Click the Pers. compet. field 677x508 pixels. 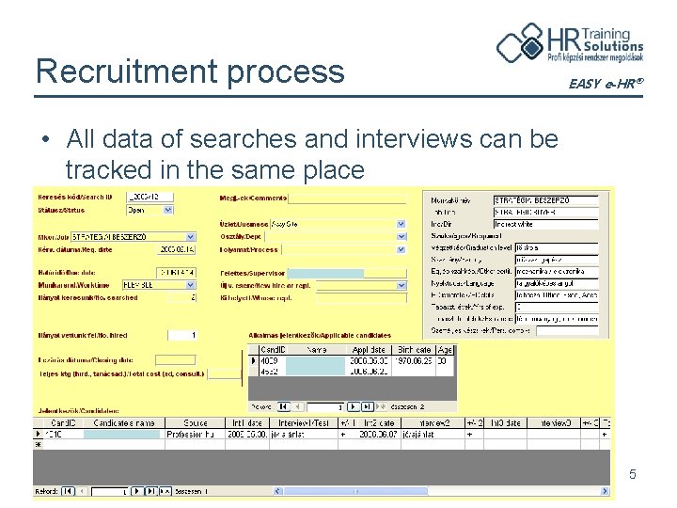click(x=567, y=330)
